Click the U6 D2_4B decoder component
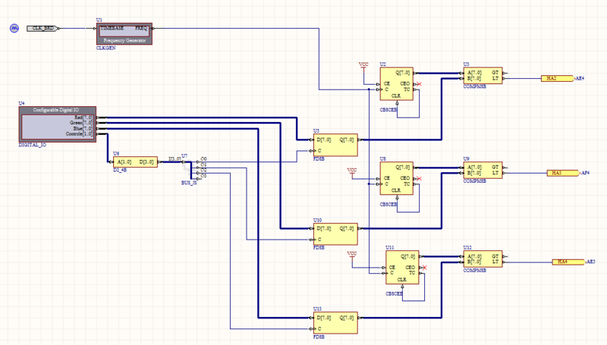This screenshot has height=345, width=607. click(x=136, y=162)
